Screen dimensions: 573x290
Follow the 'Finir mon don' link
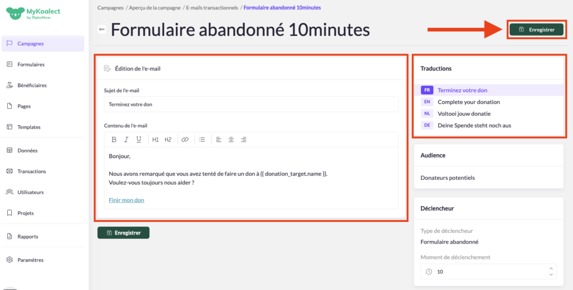(126, 200)
